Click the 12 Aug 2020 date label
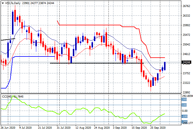This screenshot has height=131, width=193. (83, 128)
